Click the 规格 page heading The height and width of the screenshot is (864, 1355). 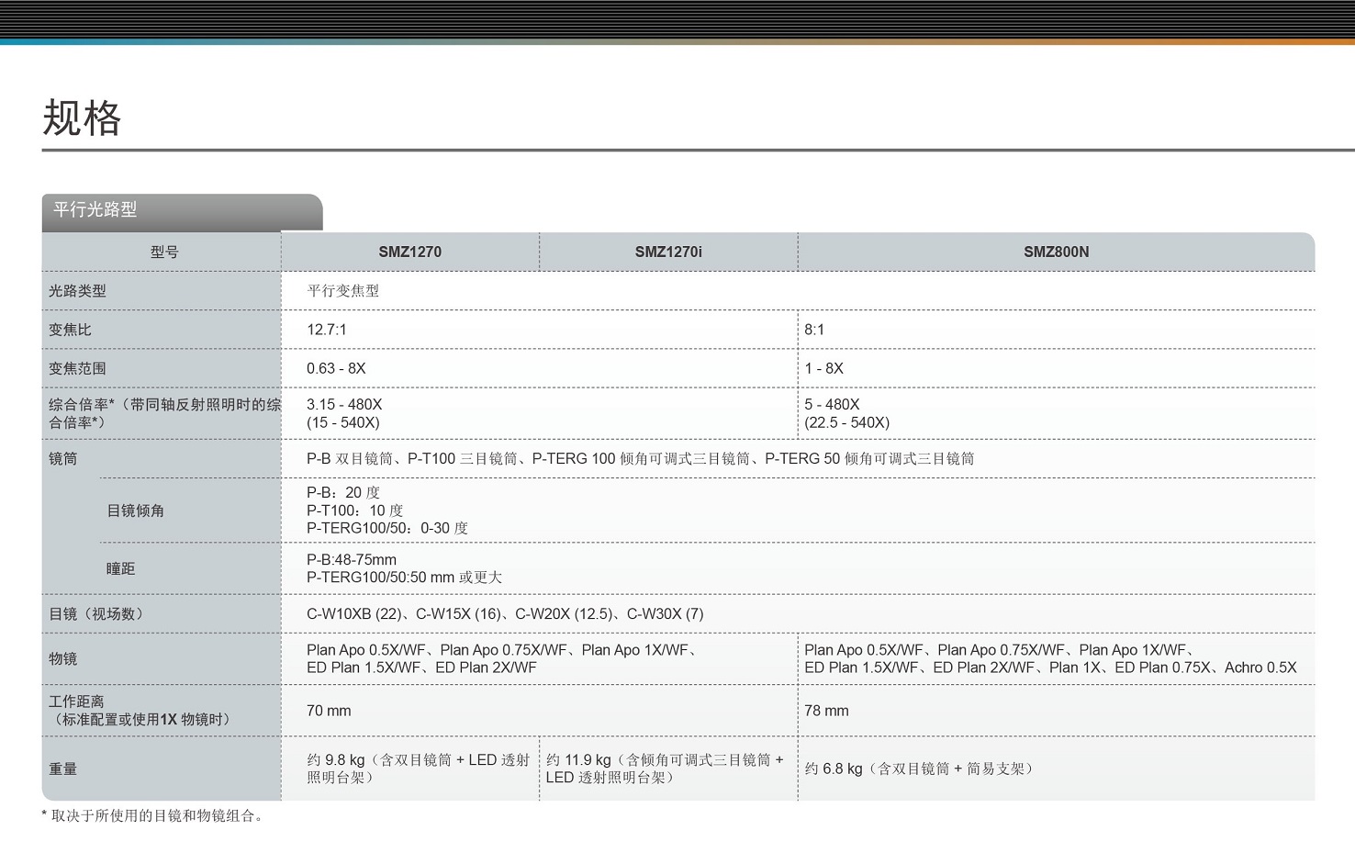82,118
